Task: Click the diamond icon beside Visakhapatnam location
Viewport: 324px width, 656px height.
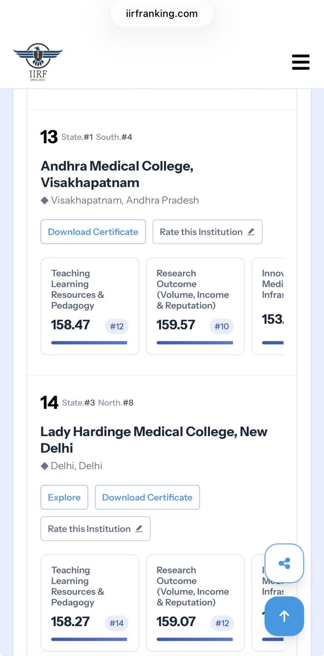Action: pos(44,200)
